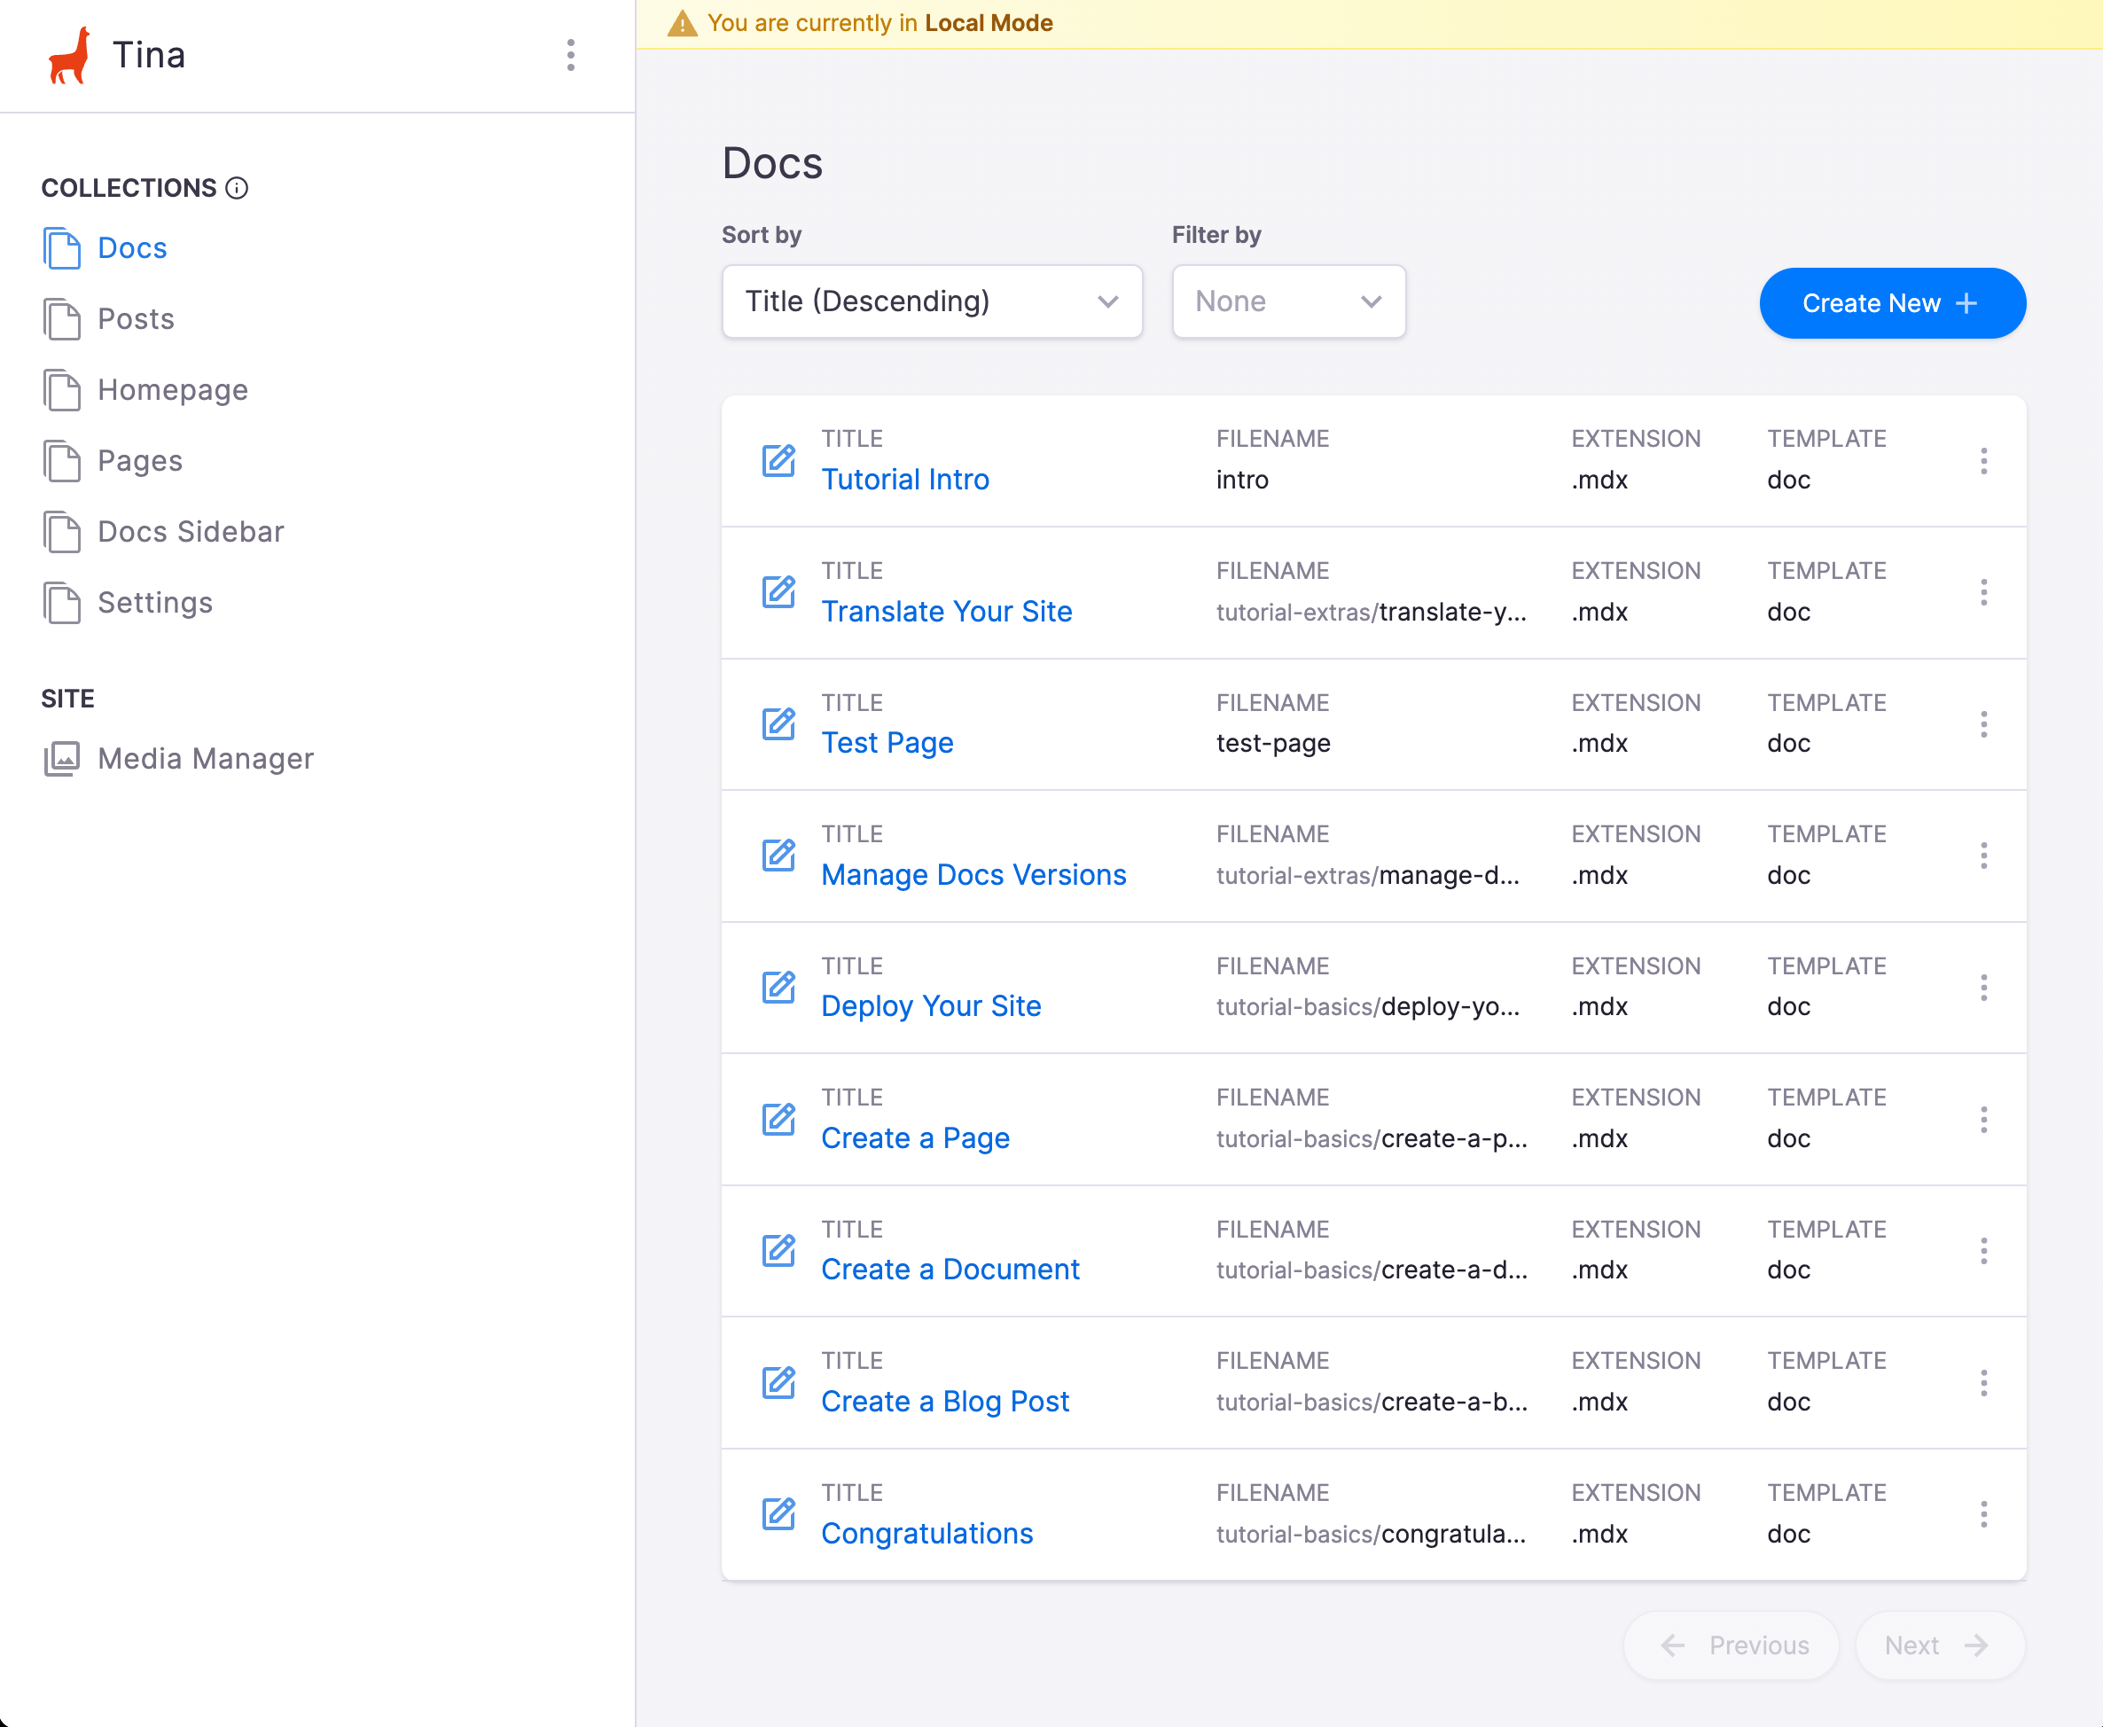Viewport: 2103px width, 1727px height.
Task: Open the Create a Document link
Action: (950, 1270)
